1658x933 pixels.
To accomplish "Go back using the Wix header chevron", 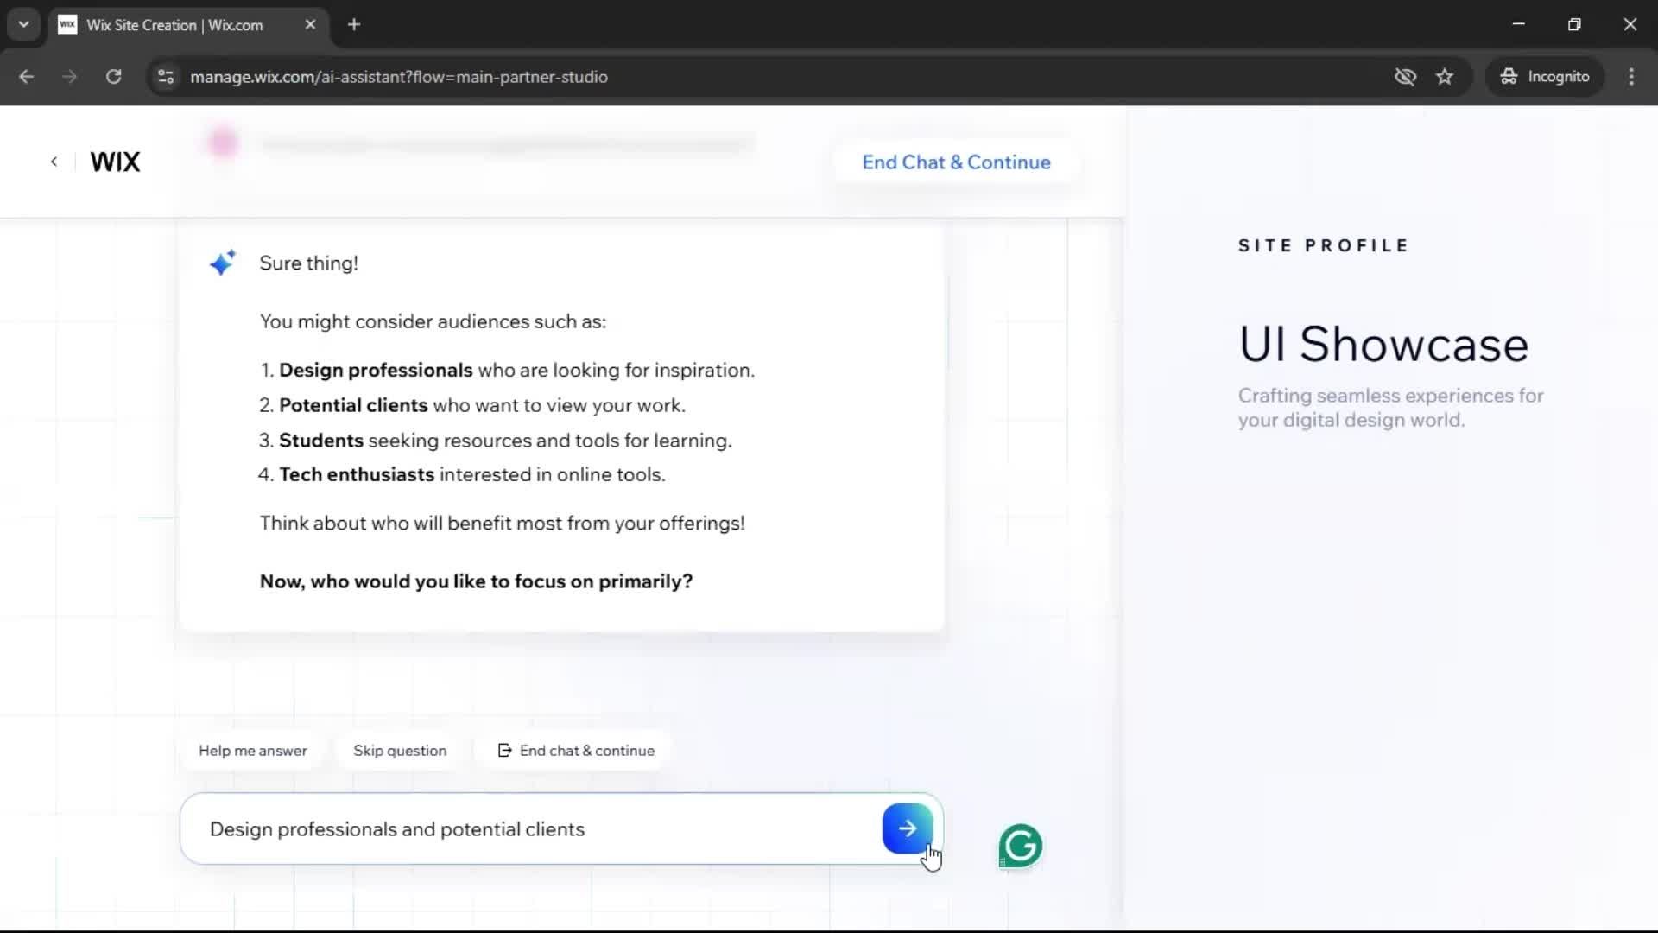I will 54,162.
